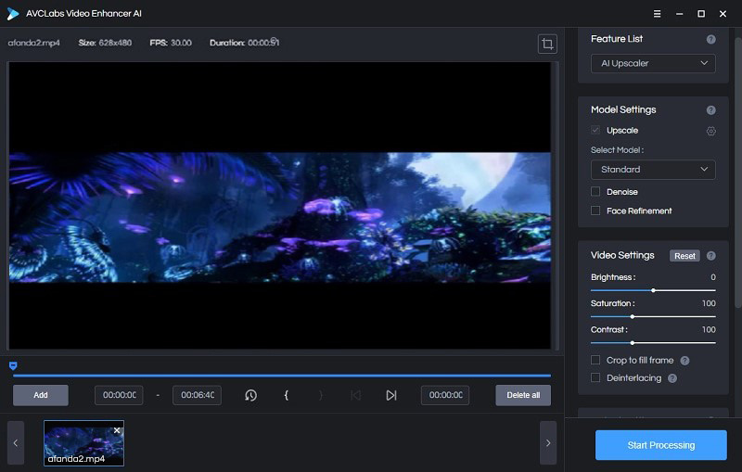Click the right panel scrollbar
Screen dimensions: 742x472
737,172
